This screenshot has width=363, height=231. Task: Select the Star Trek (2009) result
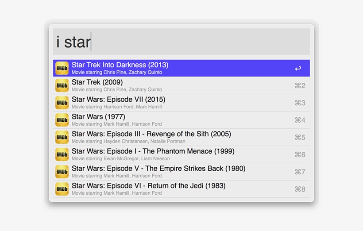pyautogui.click(x=97, y=82)
